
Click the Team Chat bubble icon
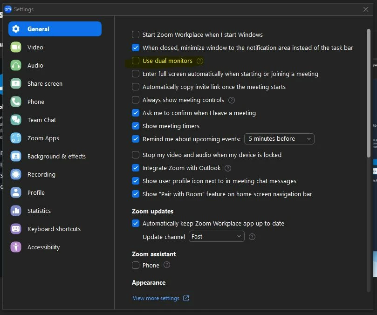click(16, 120)
